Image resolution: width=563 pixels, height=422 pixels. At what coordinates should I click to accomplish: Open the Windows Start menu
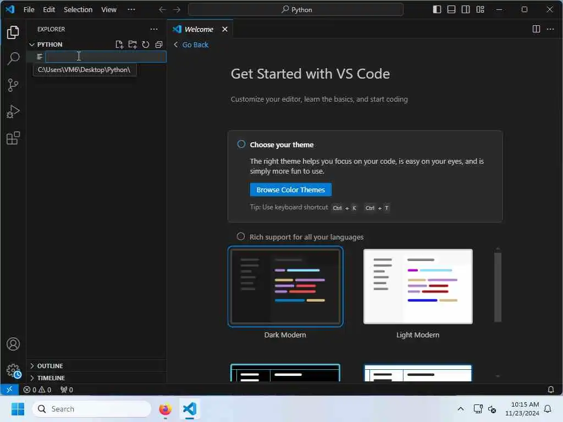[18, 409]
